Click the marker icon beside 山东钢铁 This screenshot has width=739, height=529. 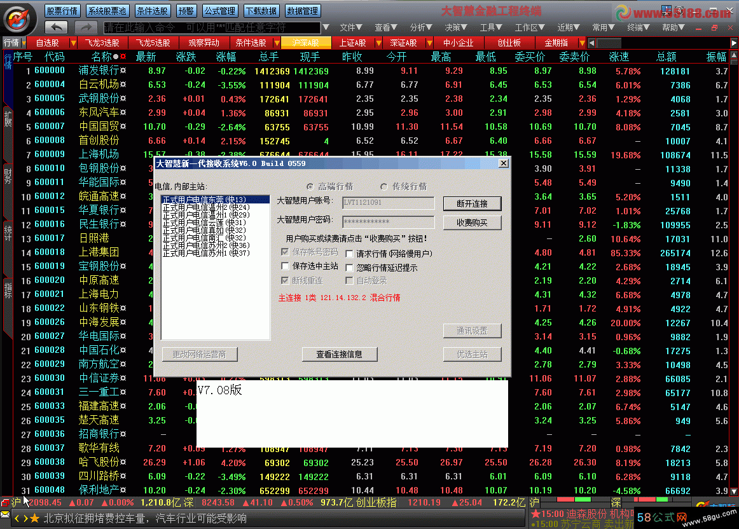point(123,308)
